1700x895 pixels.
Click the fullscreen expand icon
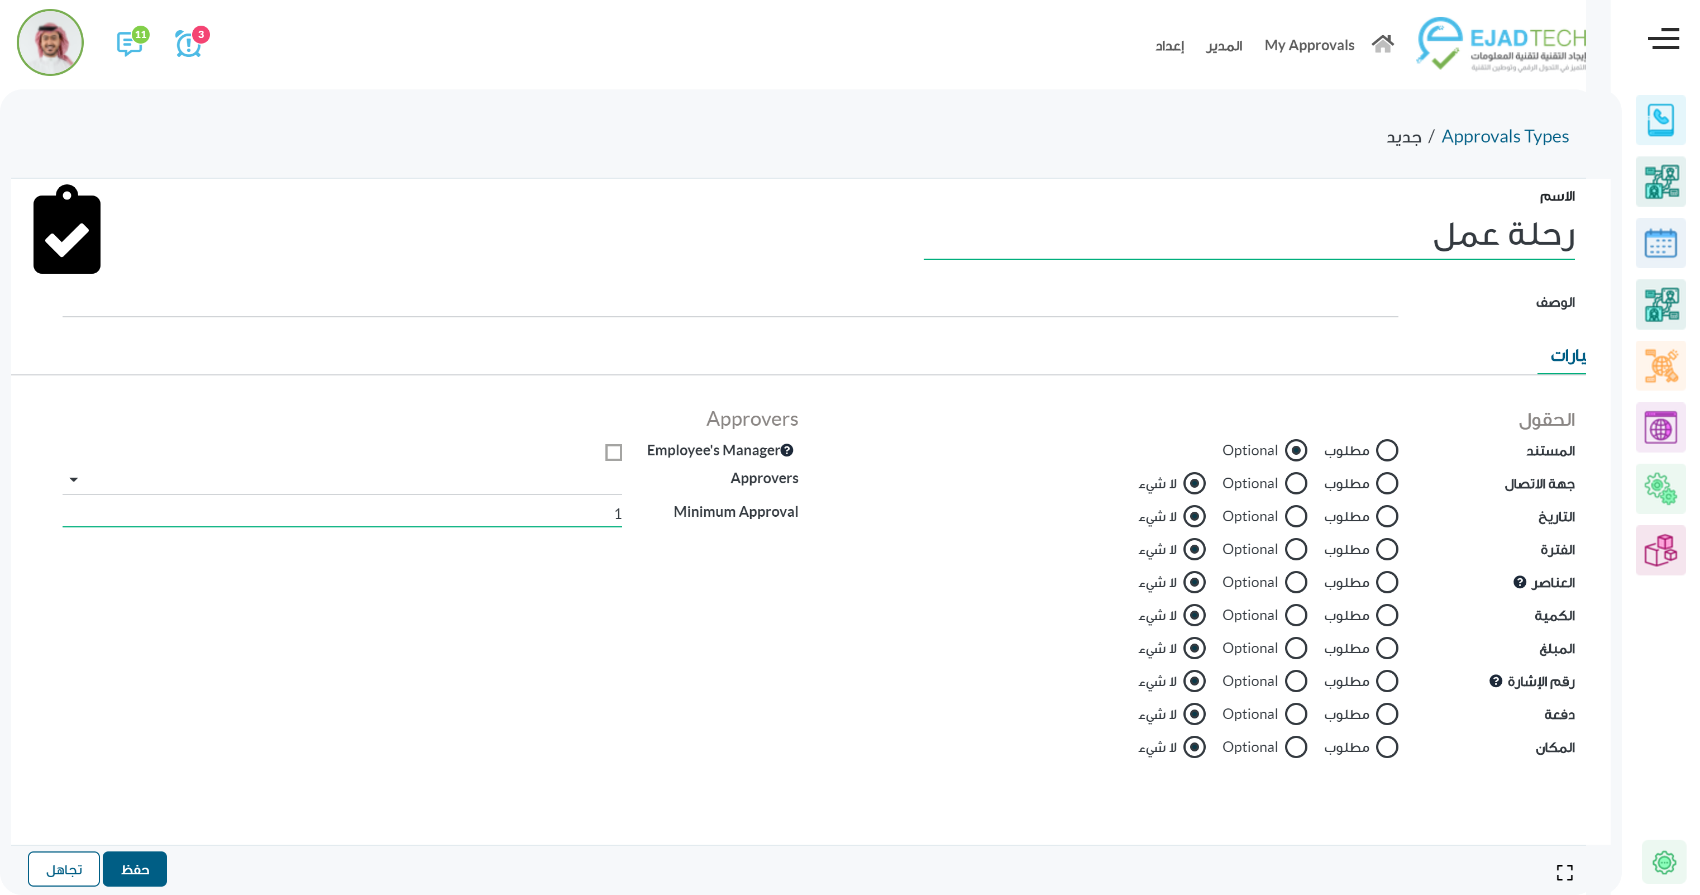click(1564, 873)
